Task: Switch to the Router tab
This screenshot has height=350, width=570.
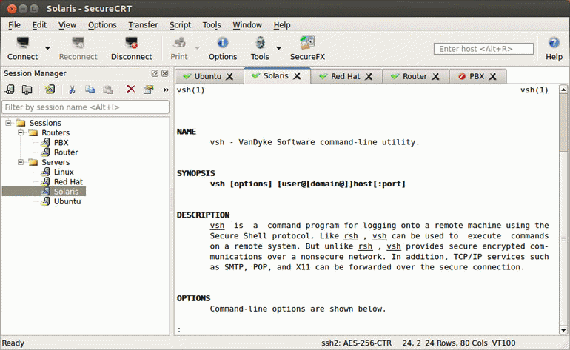Action: pyautogui.click(x=415, y=76)
